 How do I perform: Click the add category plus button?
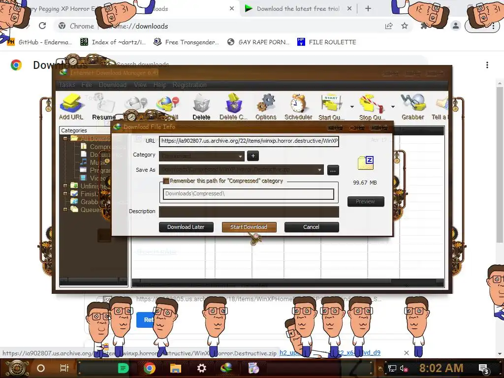pyautogui.click(x=253, y=156)
